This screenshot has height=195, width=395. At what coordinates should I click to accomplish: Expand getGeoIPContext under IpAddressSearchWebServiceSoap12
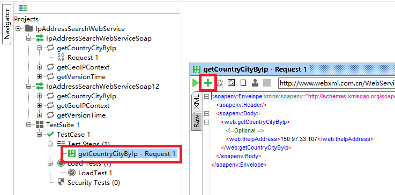tap(39, 105)
